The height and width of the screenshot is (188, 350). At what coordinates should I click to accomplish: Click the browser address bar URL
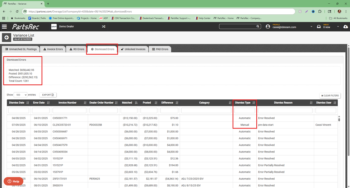(x=80, y=11)
